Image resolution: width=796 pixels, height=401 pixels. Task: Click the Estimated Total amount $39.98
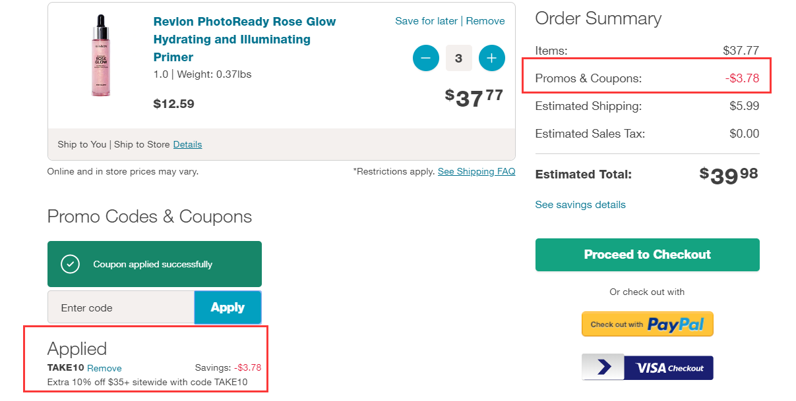[729, 174]
